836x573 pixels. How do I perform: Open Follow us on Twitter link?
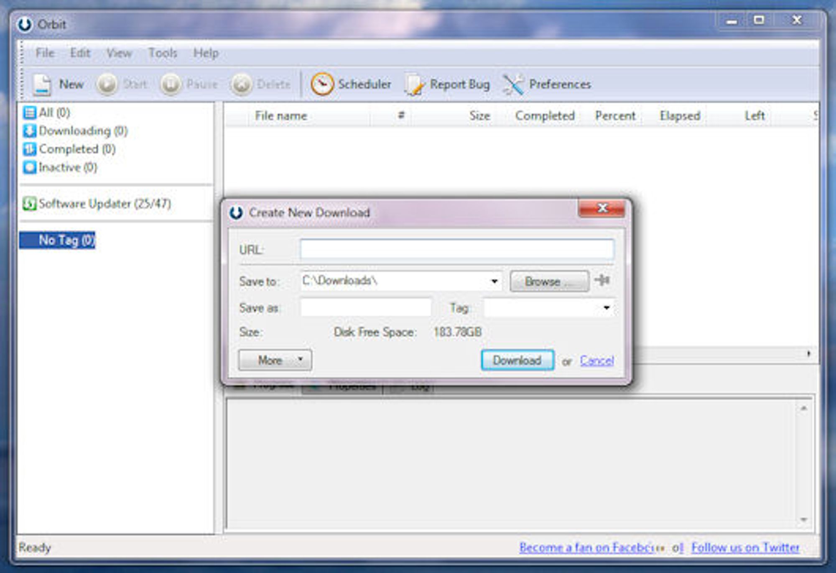(x=745, y=547)
